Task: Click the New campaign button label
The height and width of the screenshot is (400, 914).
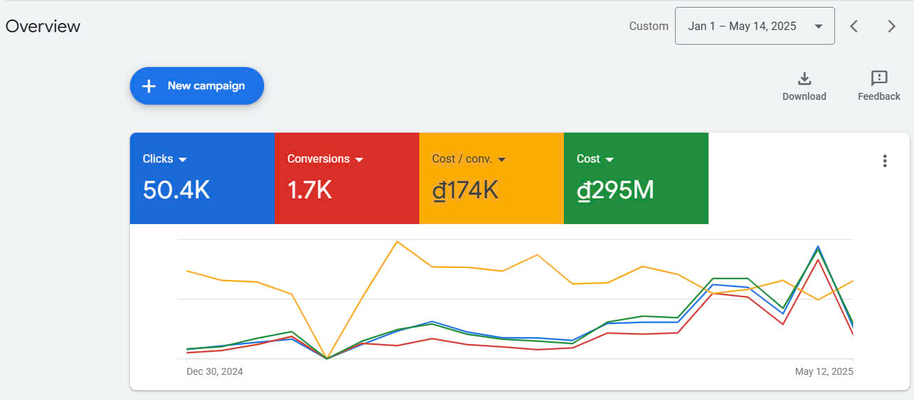Action: [x=206, y=86]
